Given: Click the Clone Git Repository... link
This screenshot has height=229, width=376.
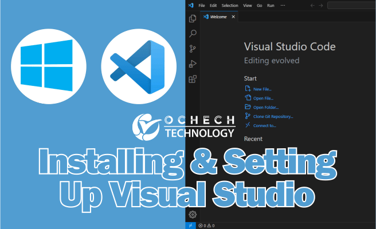Looking at the screenshot, I should 269,116.
